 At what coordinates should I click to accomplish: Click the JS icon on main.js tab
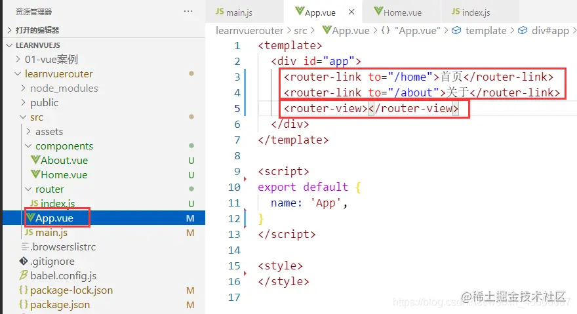pyautogui.click(x=220, y=11)
